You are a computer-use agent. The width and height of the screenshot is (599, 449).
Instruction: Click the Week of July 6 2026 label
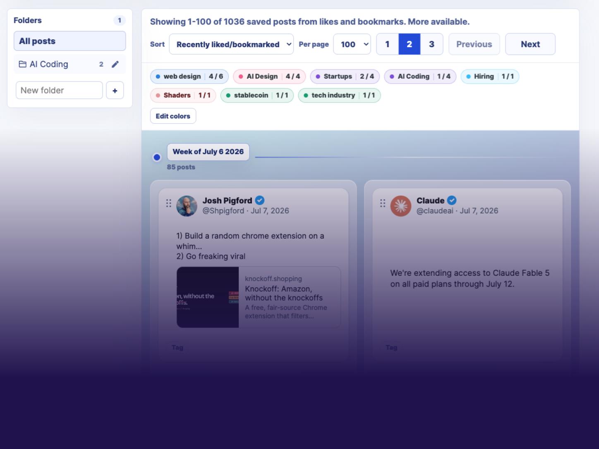(x=208, y=152)
